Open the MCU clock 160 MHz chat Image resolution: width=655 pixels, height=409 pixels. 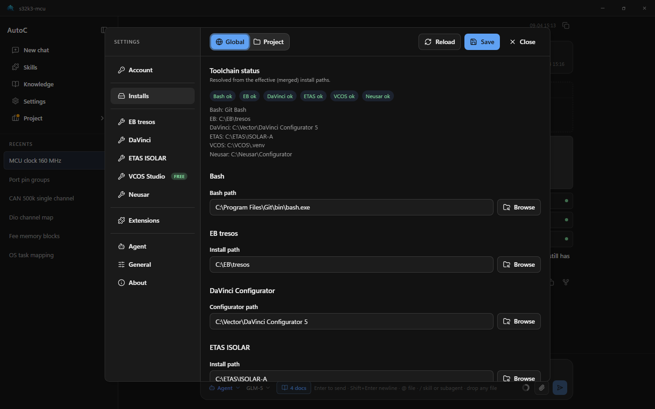[54, 160]
